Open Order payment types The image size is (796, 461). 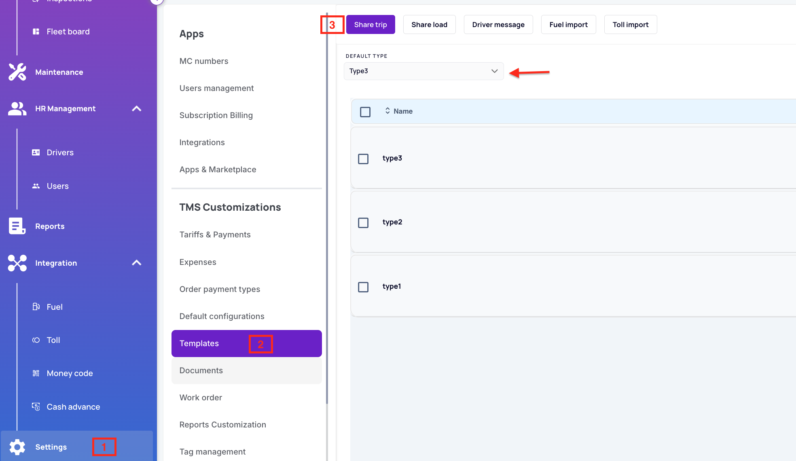coord(220,289)
